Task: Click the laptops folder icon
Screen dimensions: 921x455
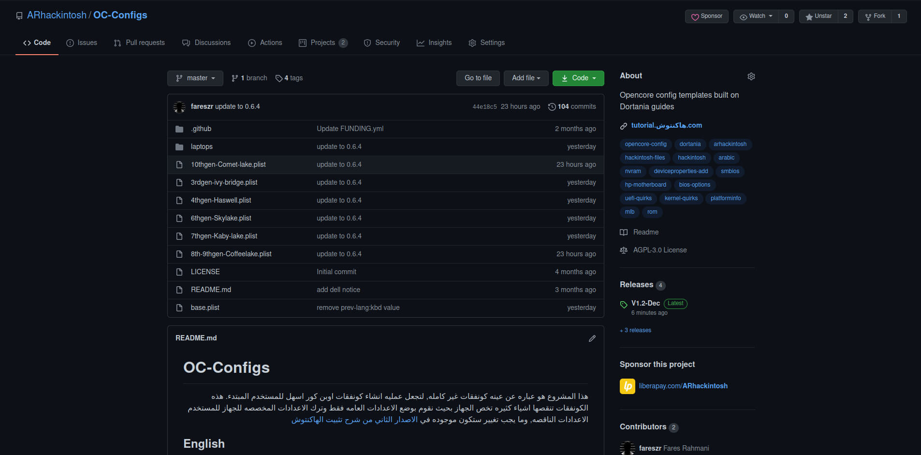Action: pos(179,147)
